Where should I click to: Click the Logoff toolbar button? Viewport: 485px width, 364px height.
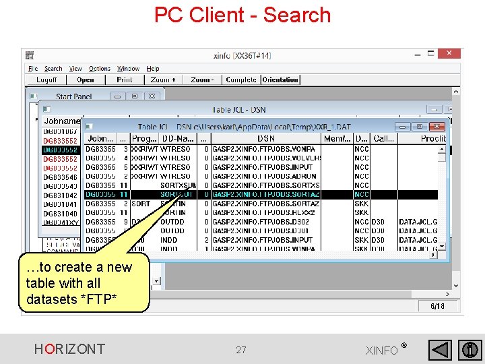point(46,80)
